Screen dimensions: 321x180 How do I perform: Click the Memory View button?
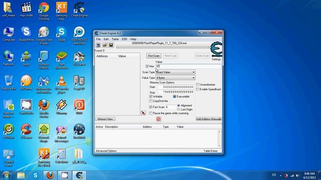105,119
